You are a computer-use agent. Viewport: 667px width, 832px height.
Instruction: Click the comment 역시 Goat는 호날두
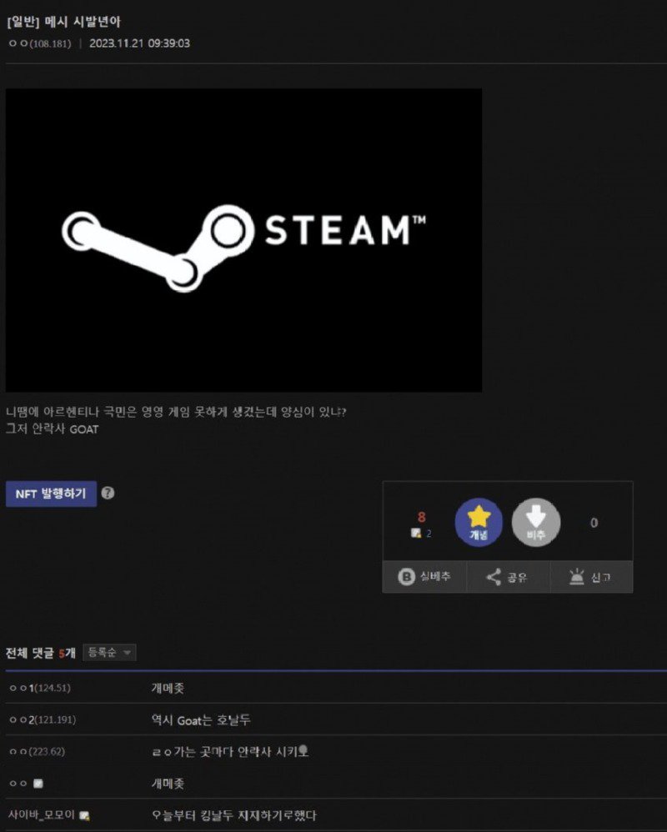201,720
